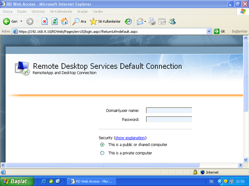The image size is (249, 186).
Task: Click the Password input field
Action: click(169, 119)
